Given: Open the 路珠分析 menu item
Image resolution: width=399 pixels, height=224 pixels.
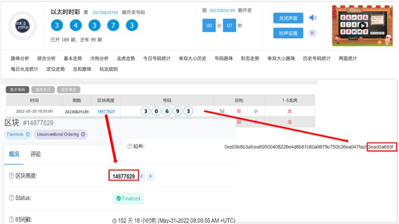Looking at the screenshot, I should [20, 58].
